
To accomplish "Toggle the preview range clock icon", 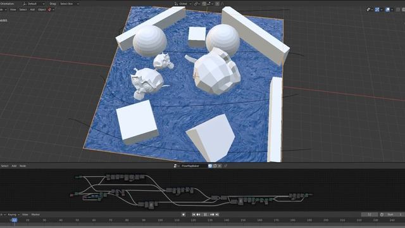I will pyautogui.click(x=382, y=215).
